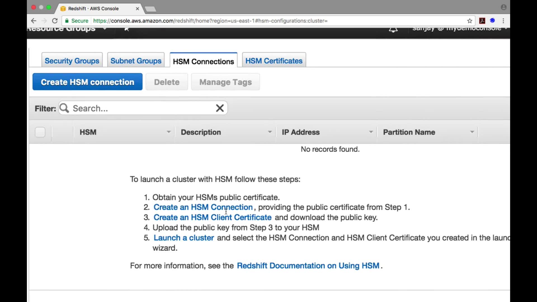Open Redshift Documentation on Using HSM link
The height and width of the screenshot is (302, 537).
(x=308, y=266)
